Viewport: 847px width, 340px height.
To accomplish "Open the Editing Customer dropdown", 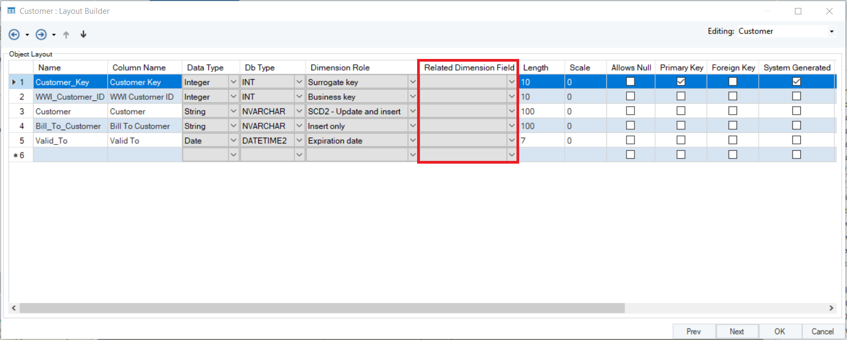I will coord(832,31).
